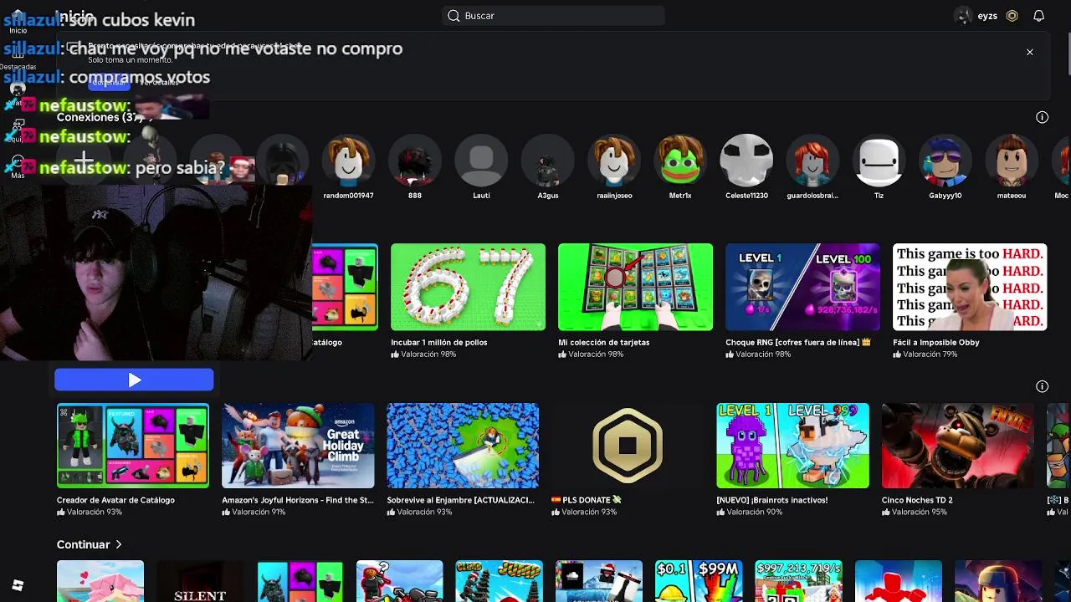The height and width of the screenshot is (602, 1071).
Task: Open Tiz friend avatar
Action: pyautogui.click(x=879, y=160)
